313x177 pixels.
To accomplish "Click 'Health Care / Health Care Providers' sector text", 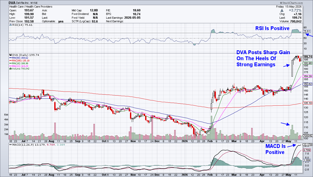I will click(x=31, y=7).
